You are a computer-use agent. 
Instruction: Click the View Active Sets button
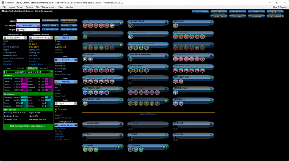pyautogui.click(x=50, y=25)
